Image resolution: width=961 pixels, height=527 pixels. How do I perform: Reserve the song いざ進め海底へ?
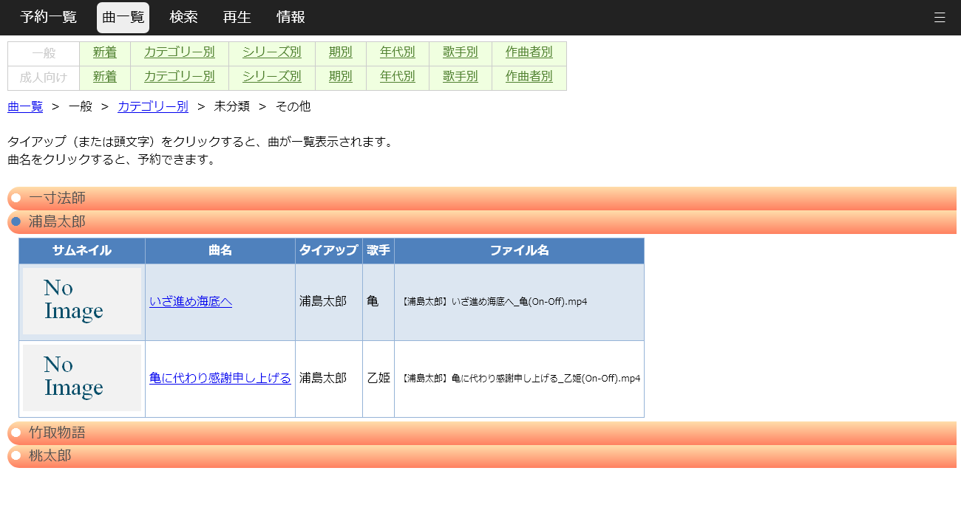pyautogui.click(x=191, y=302)
